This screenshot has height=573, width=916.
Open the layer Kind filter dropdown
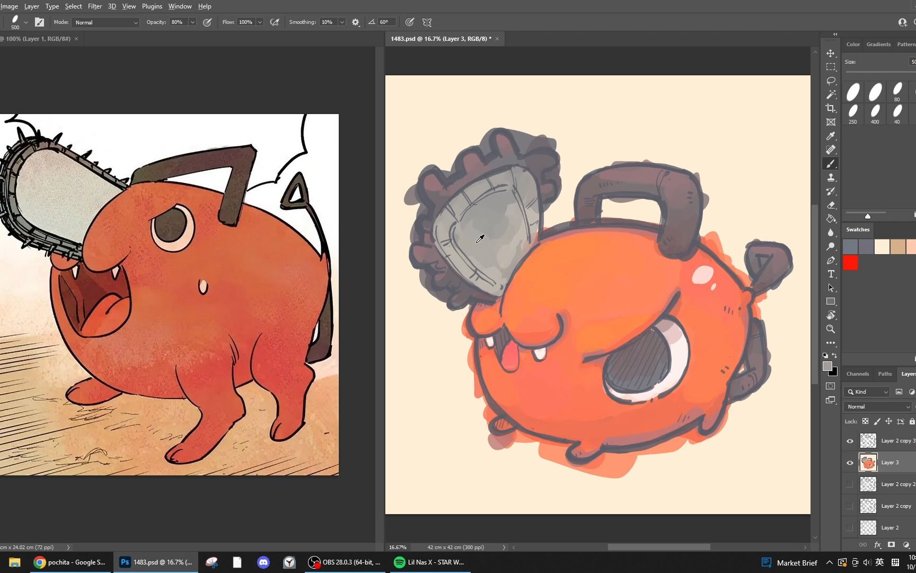coord(867,392)
